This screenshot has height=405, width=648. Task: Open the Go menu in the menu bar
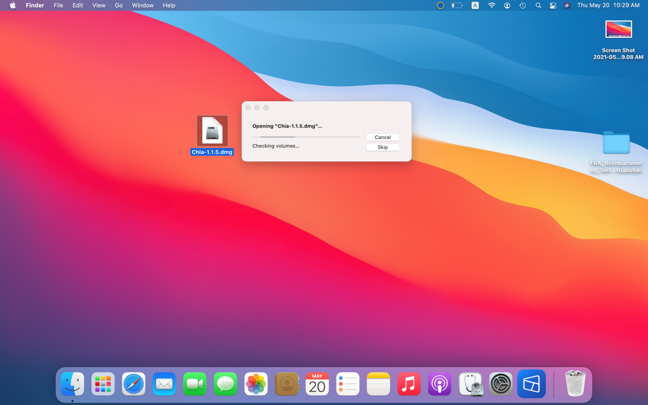118,5
